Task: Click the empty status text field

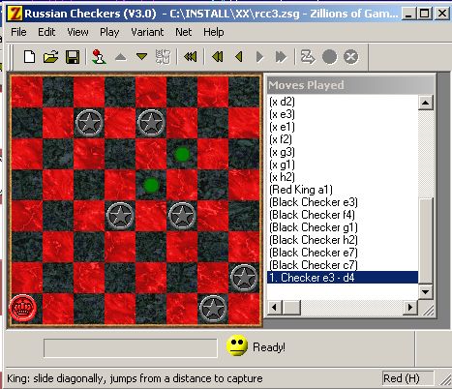Action: click(x=131, y=347)
